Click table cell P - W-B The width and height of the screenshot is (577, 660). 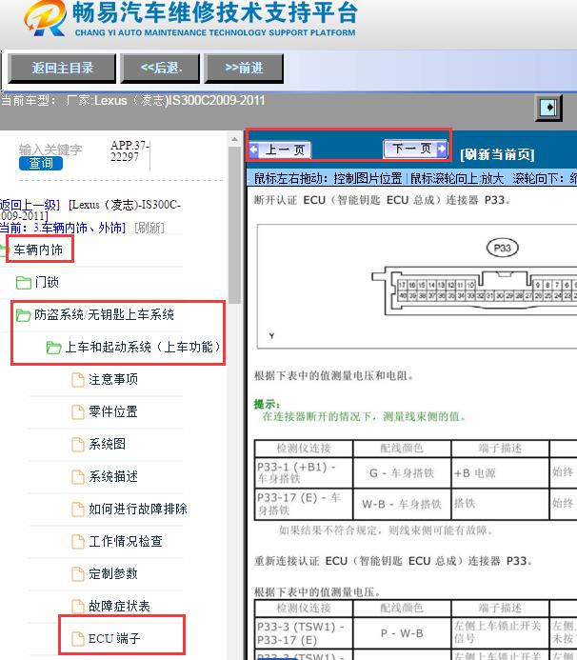point(402,633)
